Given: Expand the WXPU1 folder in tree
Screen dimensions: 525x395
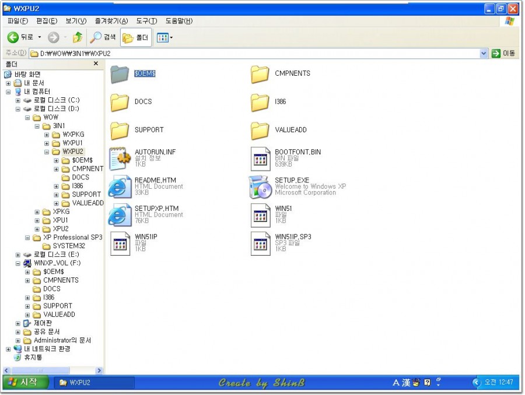Looking at the screenshot, I should click(47, 143).
